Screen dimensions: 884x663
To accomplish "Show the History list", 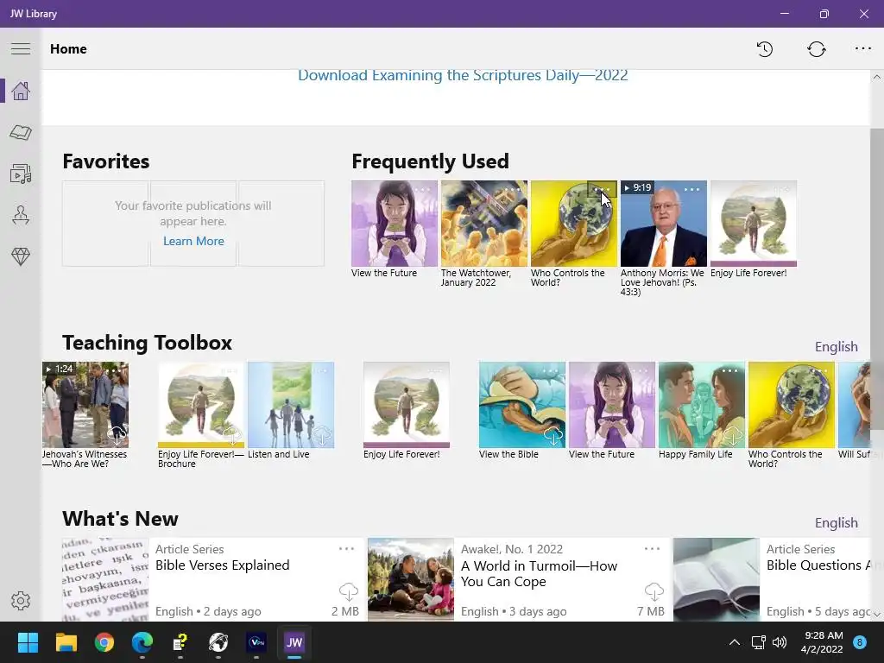I will (765, 49).
